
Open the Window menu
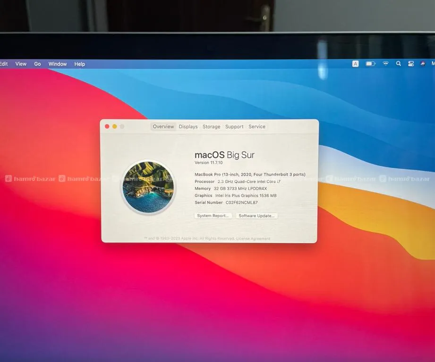tap(58, 64)
